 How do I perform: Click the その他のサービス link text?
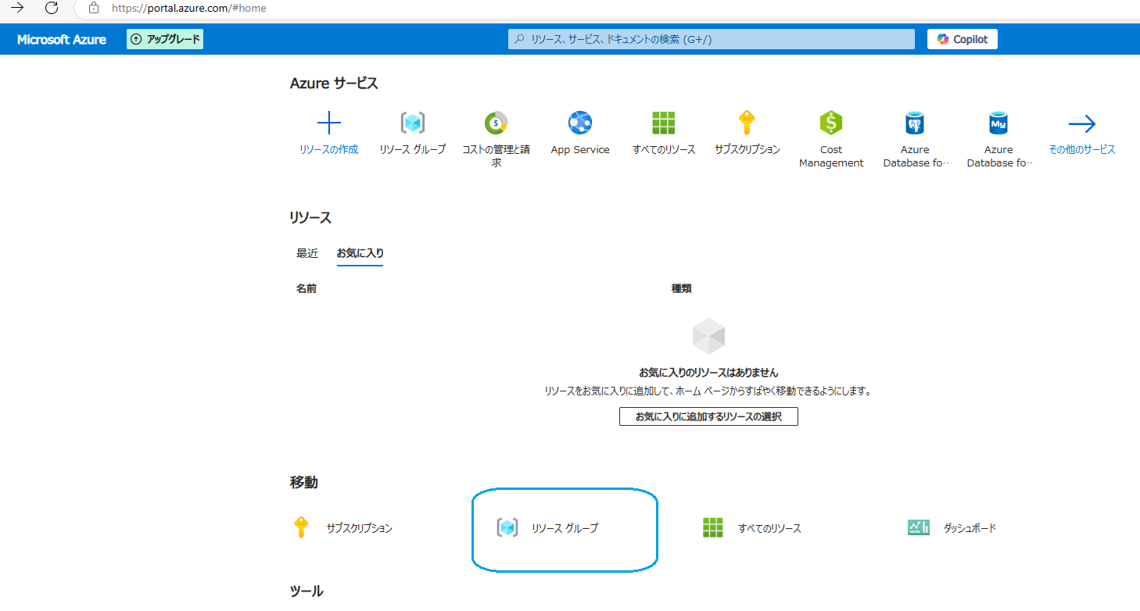(1082, 149)
